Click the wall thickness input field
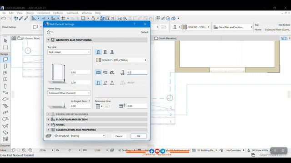Screen dimensions: 291x163 click(137, 72)
